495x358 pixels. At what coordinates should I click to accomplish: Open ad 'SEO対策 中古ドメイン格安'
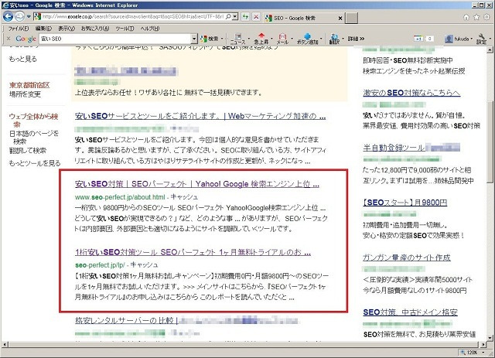(x=410, y=312)
